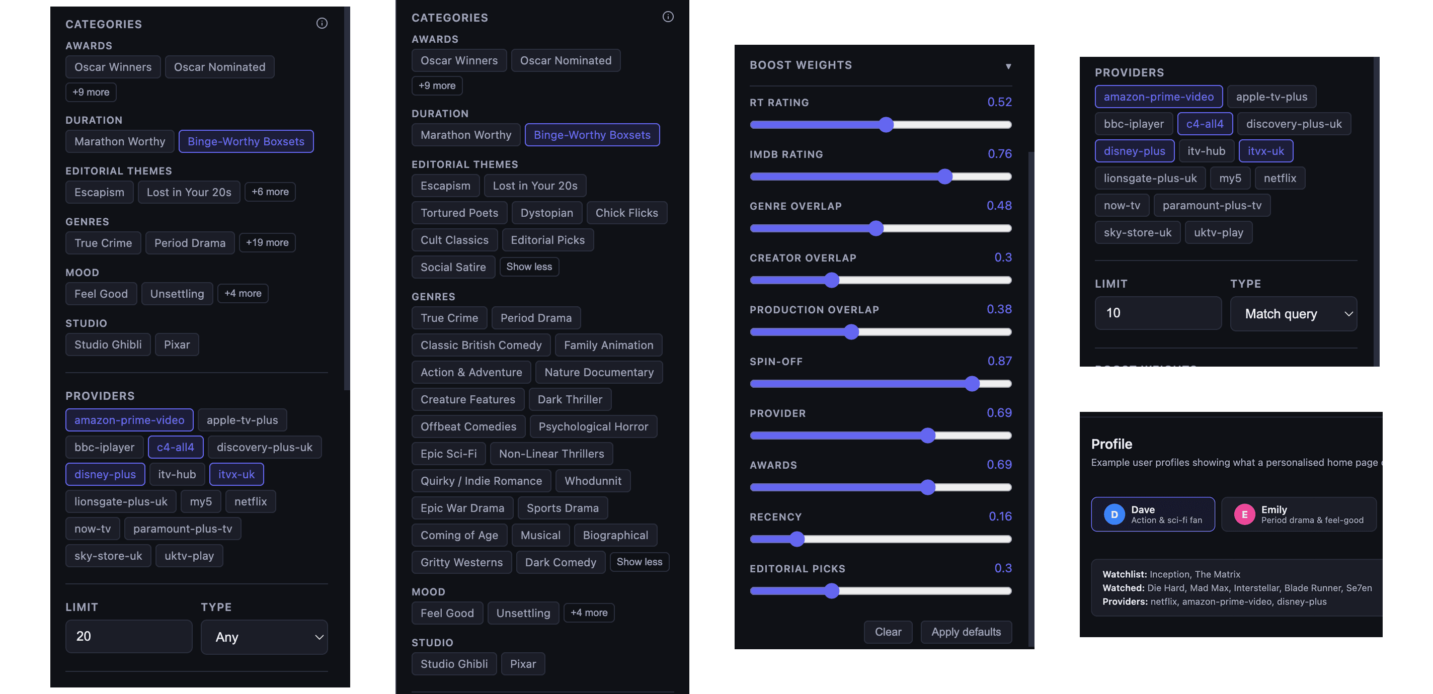
Task: Expand awards via +9 more in left panel
Action: pyautogui.click(x=91, y=92)
